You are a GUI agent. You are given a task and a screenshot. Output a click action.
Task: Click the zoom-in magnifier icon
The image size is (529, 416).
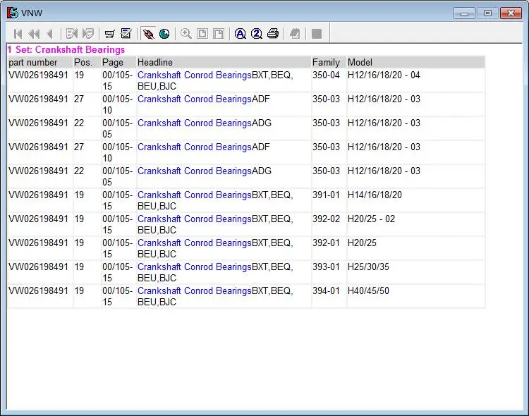click(186, 34)
